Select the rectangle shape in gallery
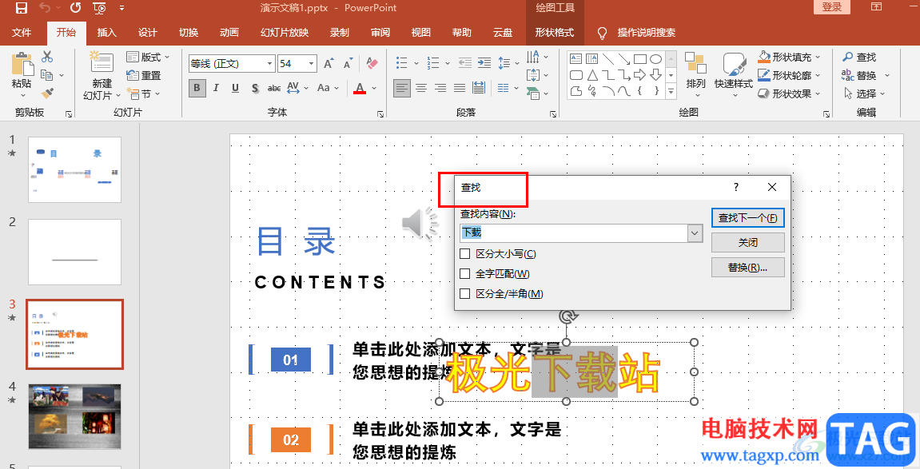The width and height of the screenshot is (920, 469). click(x=640, y=59)
